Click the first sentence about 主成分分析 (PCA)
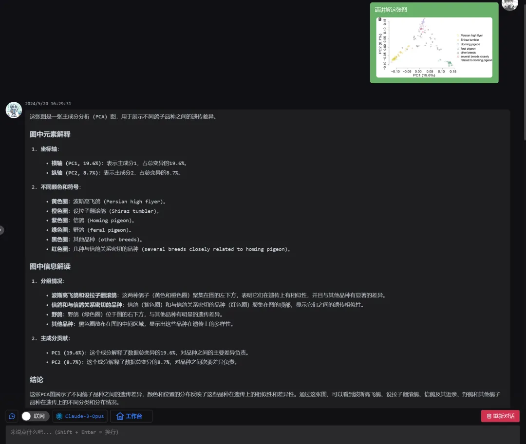Image resolution: width=526 pixels, height=444 pixels. (124, 117)
